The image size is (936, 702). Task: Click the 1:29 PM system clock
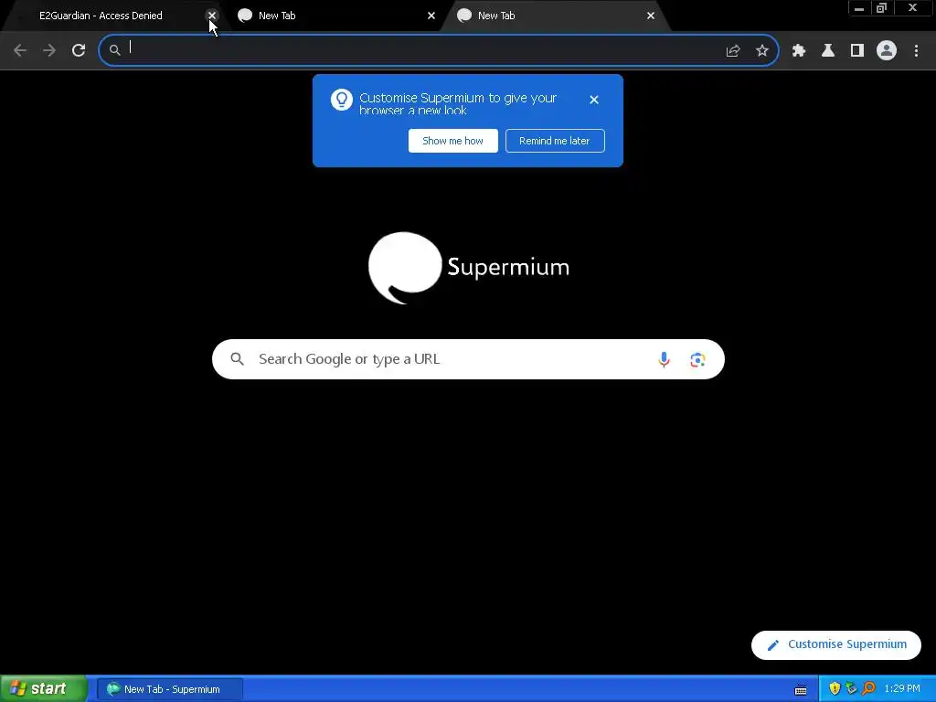(902, 689)
